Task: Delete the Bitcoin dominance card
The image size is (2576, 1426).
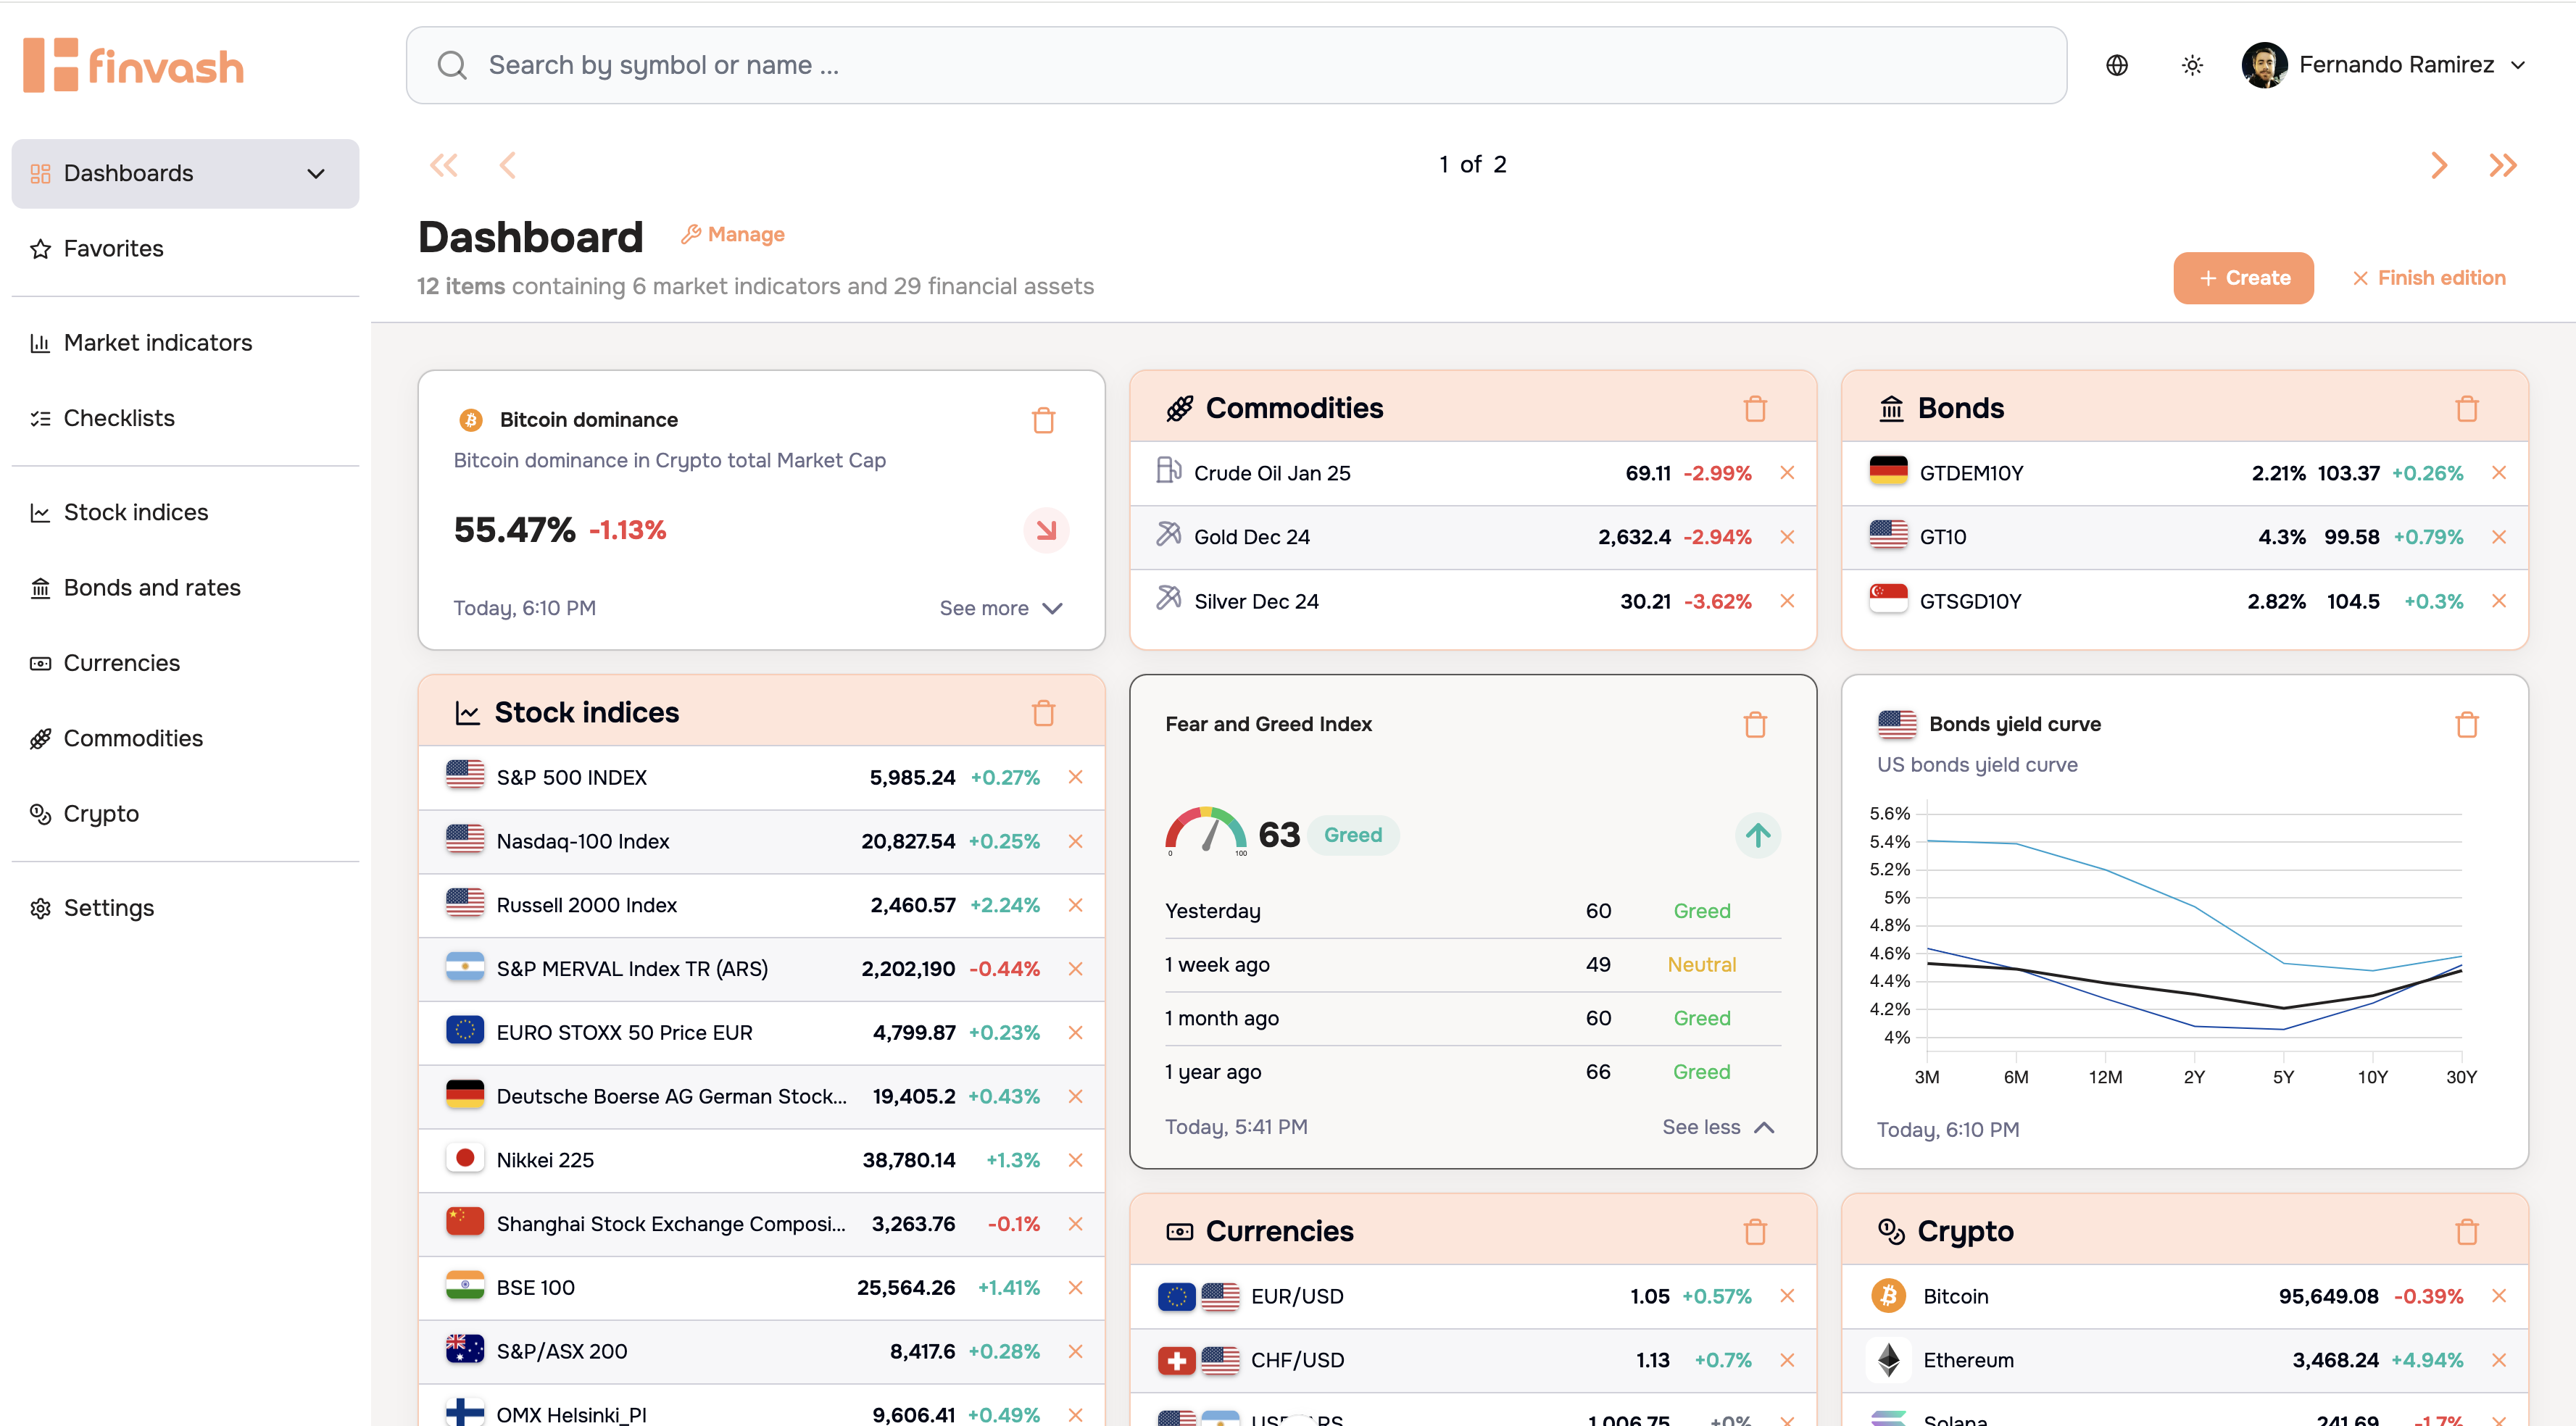Action: [1043, 420]
